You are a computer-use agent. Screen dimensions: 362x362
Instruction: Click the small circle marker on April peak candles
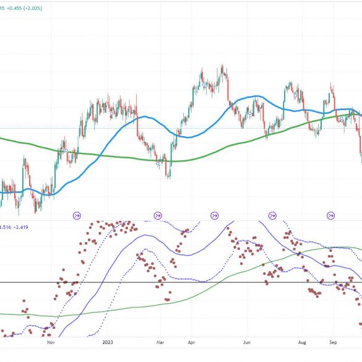[204, 85]
